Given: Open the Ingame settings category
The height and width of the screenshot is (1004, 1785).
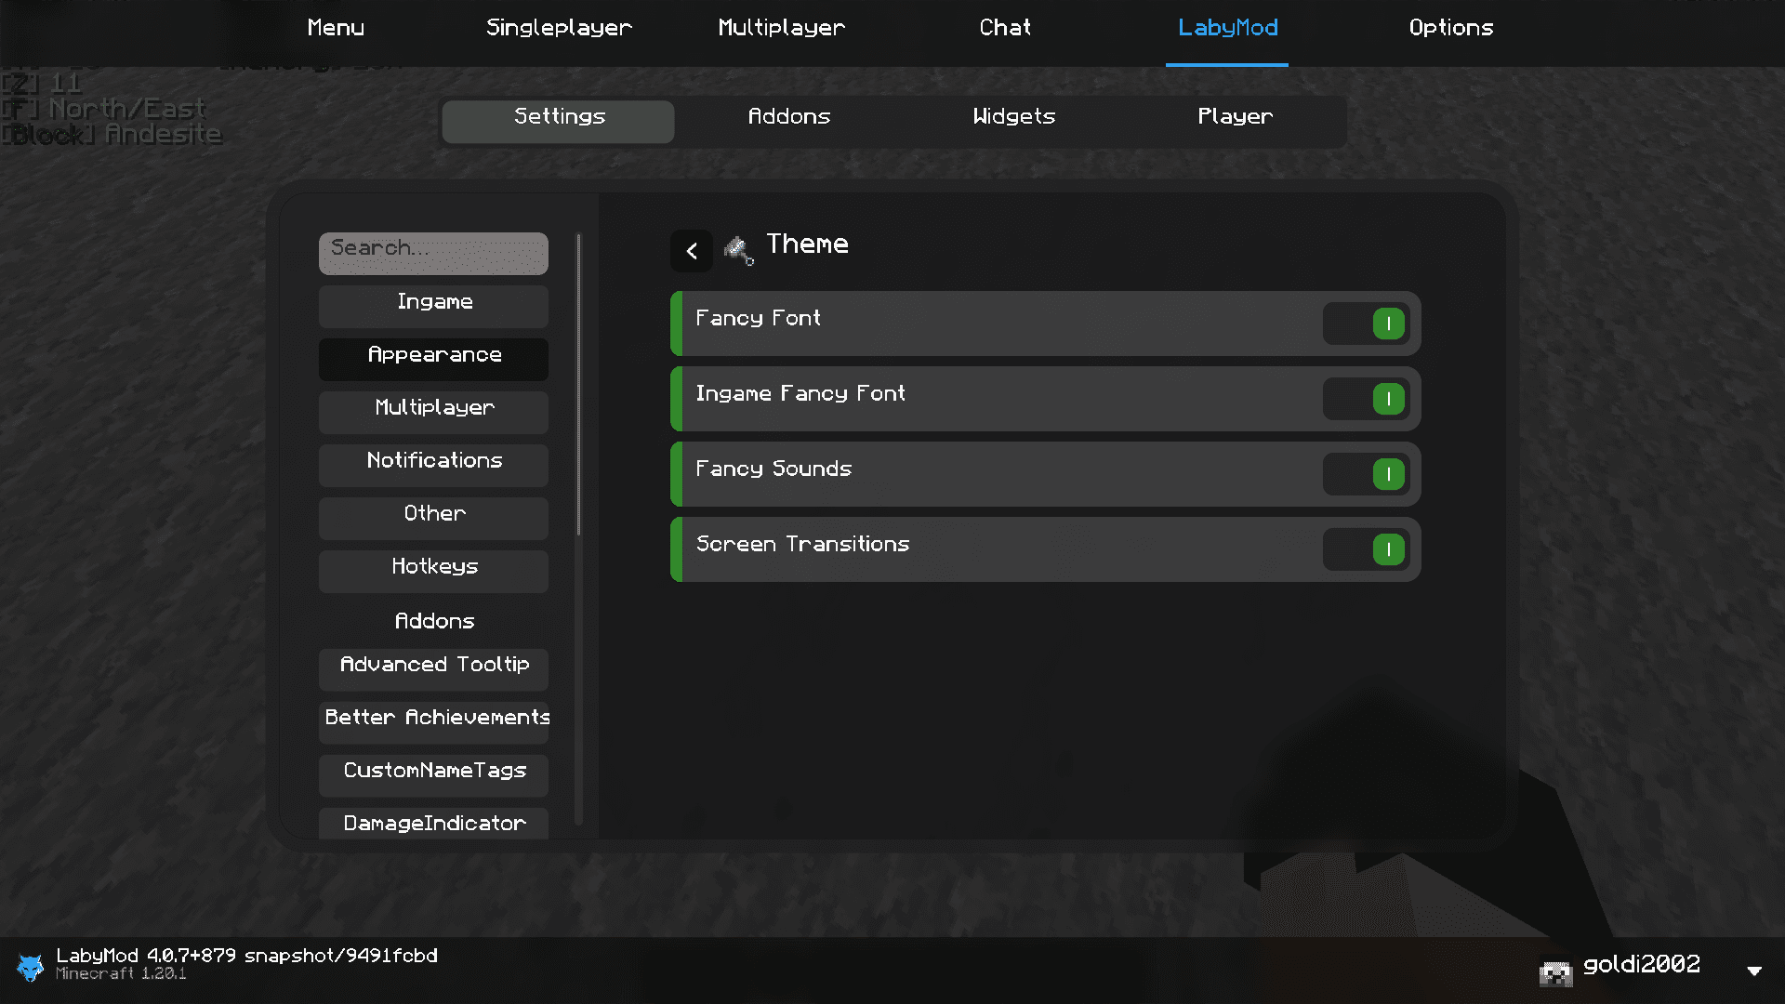Looking at the screenshot, I should pyautogui.click(x=433, y=306).
